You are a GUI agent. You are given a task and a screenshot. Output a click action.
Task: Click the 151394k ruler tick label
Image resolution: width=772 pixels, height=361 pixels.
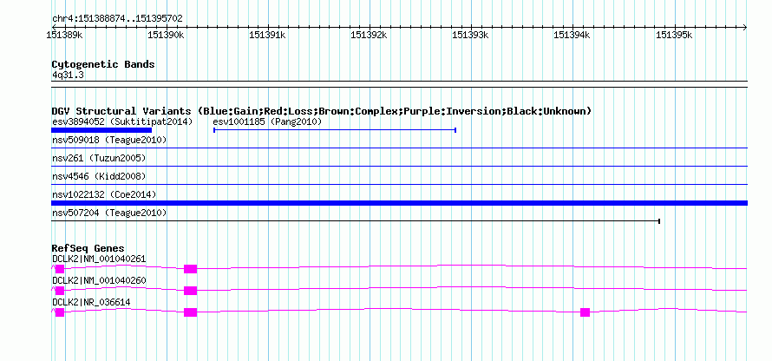(x=572, y=35)
